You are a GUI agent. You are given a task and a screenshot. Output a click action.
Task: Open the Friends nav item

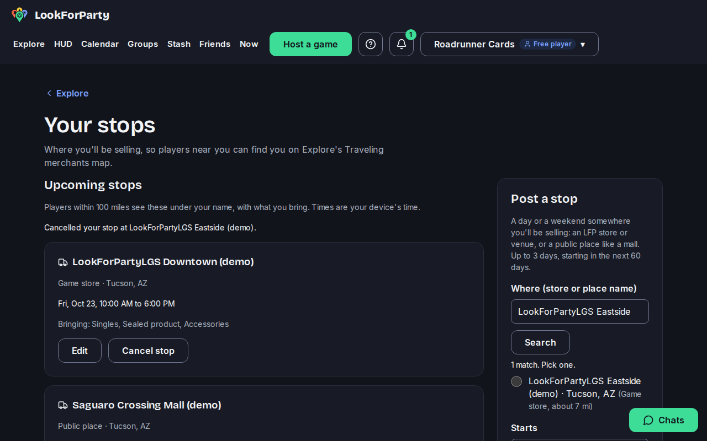215,44
